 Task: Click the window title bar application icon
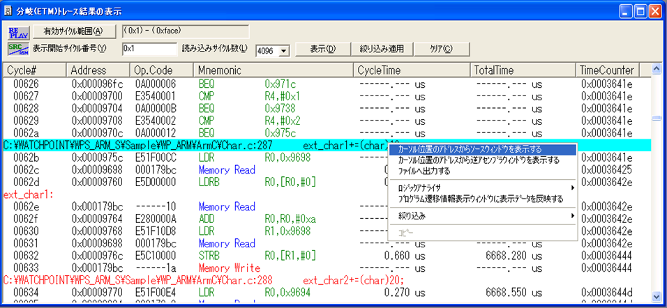[9, 10]
